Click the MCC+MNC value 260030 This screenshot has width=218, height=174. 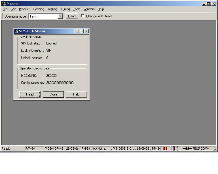51,76
